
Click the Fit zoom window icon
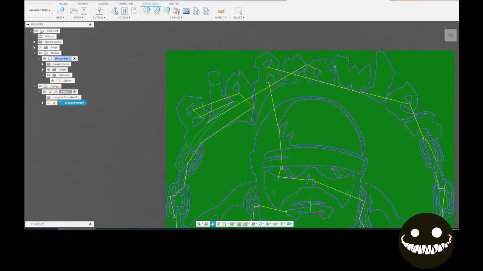click(224, 224)
